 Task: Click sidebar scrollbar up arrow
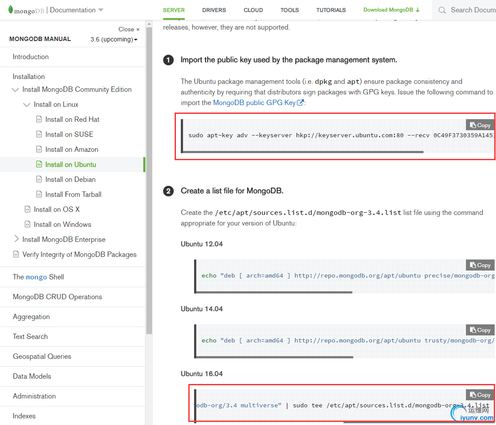click(x=149, y=24)
